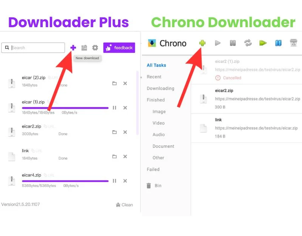Viewport: 302px width, 236px height.
Task: Click 300 B size in Chrono
Action: click(x=220, y=107)
